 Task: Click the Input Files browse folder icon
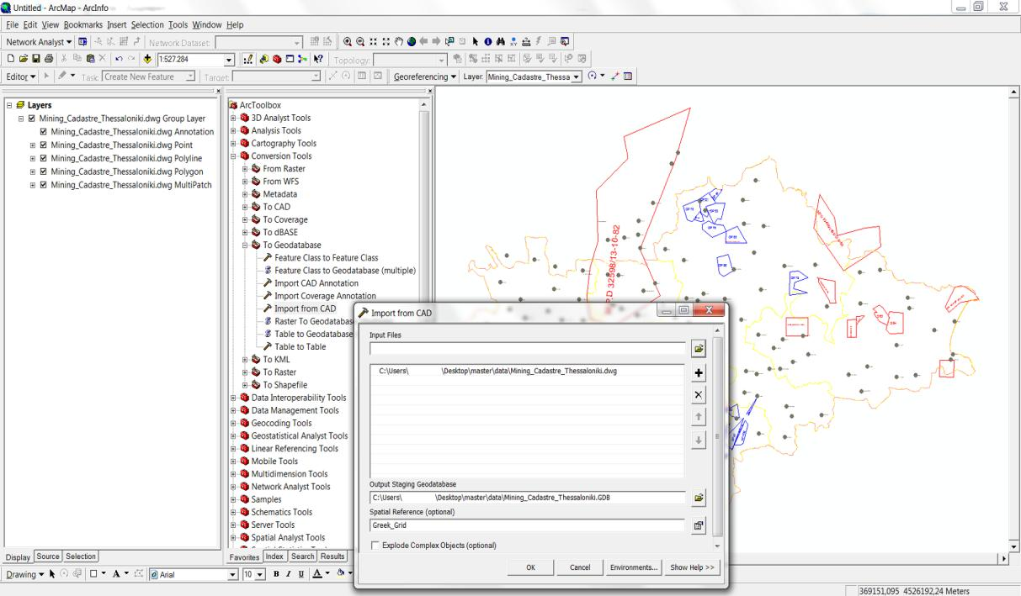[698, 348]
